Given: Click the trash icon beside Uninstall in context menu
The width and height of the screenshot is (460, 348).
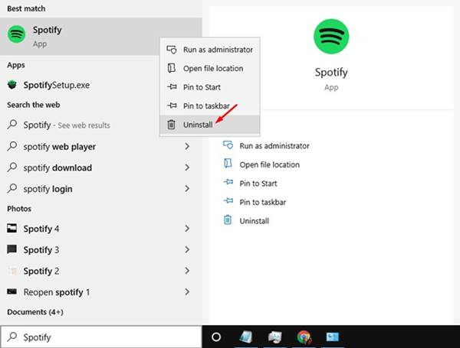Looking at the screenshot, I should 172,124.
